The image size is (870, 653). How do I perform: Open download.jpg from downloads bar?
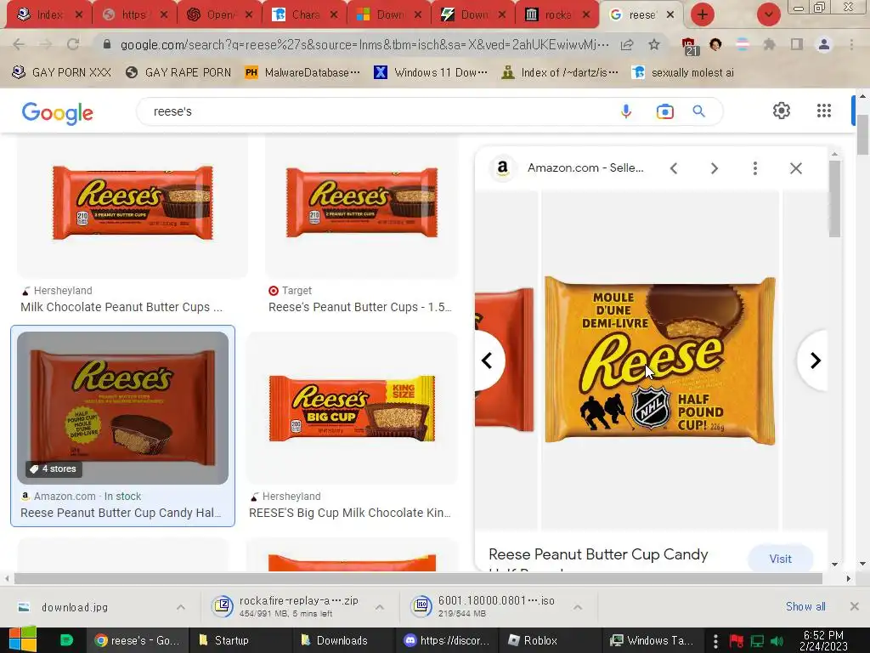[x=75, y=607]
